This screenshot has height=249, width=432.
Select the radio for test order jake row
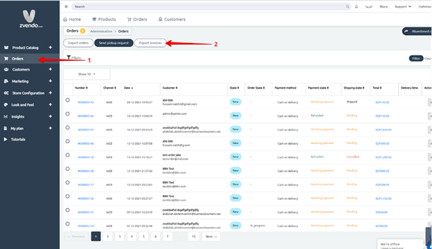pos(68,155)
